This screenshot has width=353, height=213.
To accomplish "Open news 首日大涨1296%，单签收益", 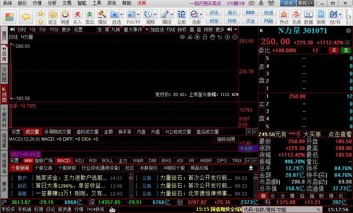I will [x=70, y=186].
